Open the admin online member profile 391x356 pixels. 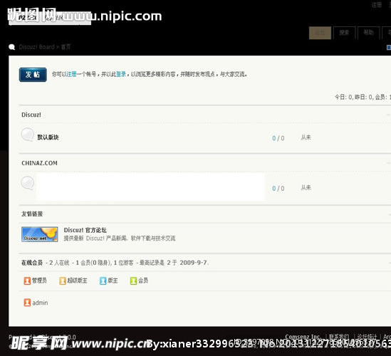[x=40, y=303]
